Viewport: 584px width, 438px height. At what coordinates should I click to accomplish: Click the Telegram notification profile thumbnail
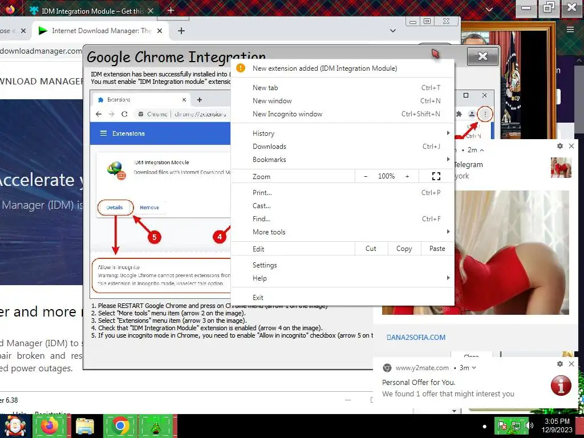coord(561,167)
